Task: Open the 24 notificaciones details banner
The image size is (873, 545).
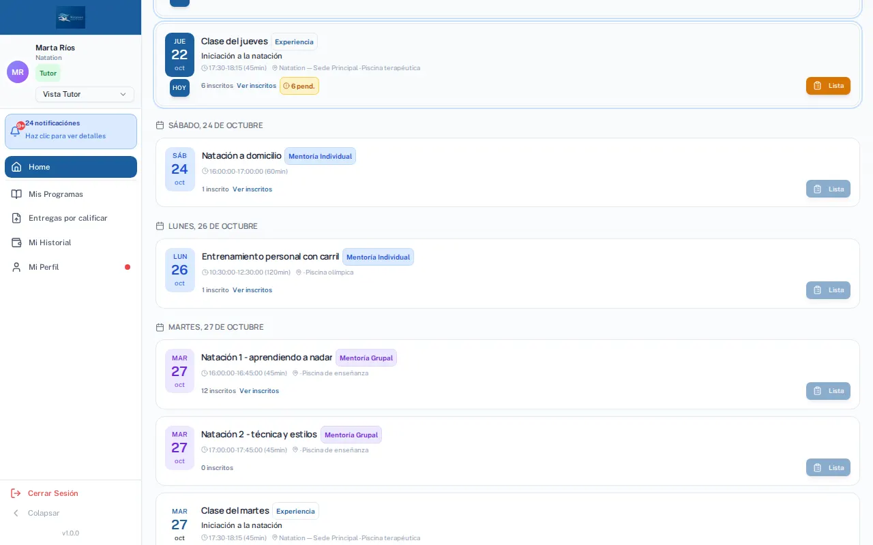Action: [x=71, y=131]
